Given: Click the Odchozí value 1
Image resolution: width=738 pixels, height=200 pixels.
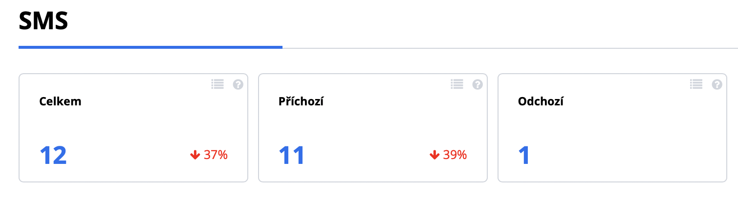Looking at the screenshot, I should [524, 156].
